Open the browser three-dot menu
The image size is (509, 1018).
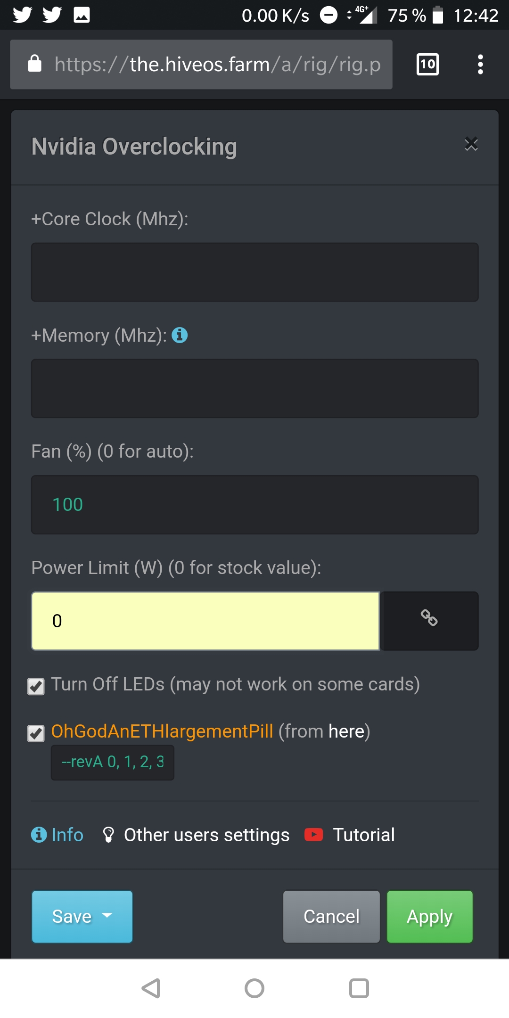click(480, 64)
